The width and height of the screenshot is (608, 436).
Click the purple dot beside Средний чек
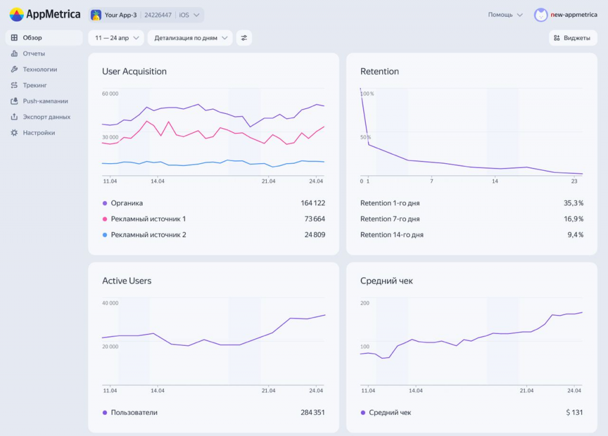point(363,412)
